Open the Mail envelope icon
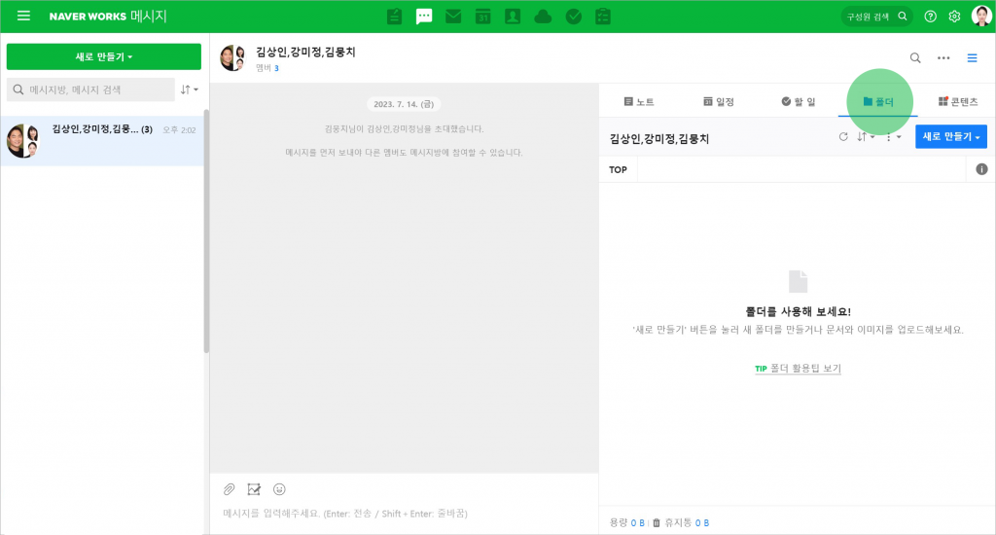996x535 pixels. [453, 17]
